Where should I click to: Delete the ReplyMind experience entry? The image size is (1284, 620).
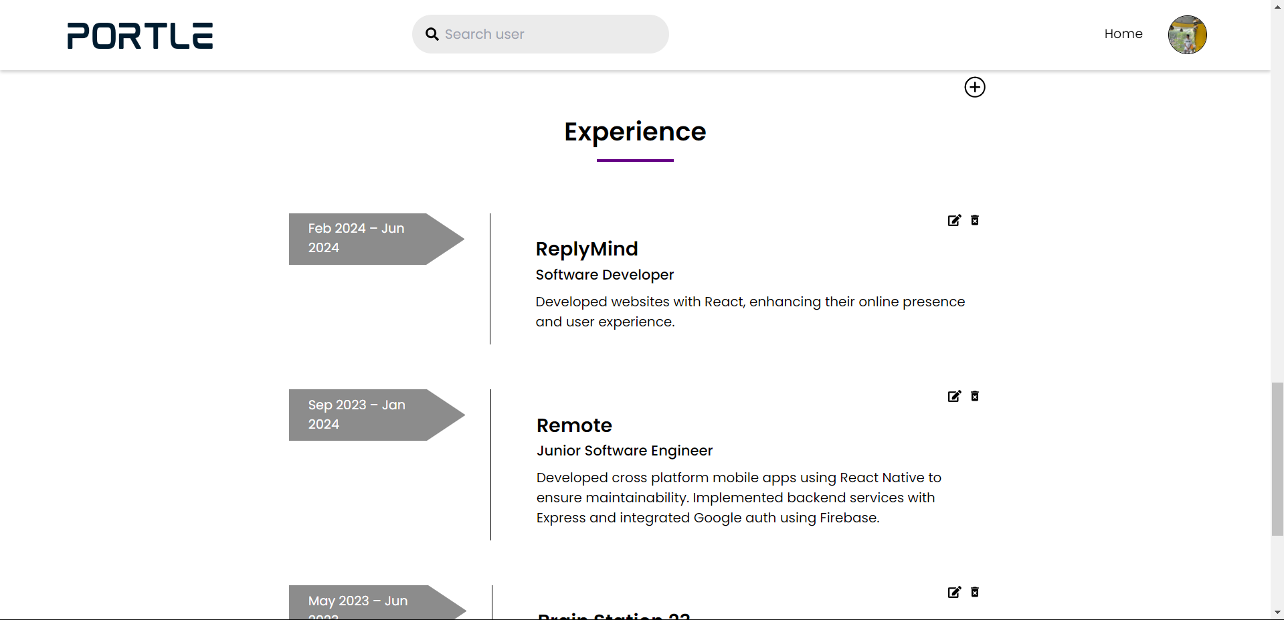point(975,220)
